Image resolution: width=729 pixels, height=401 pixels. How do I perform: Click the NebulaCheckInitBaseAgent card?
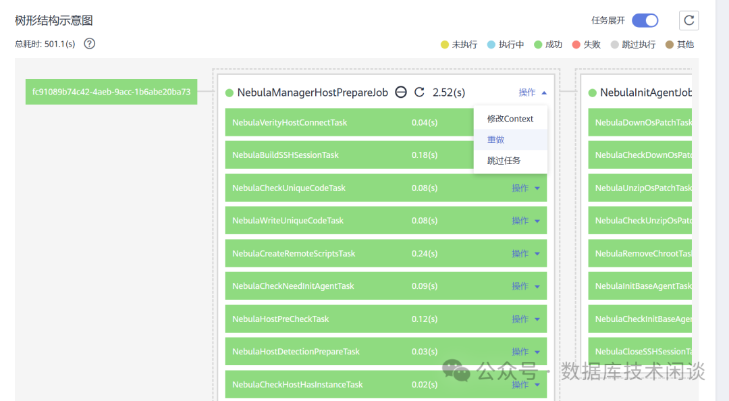click(x=640, y=319)
